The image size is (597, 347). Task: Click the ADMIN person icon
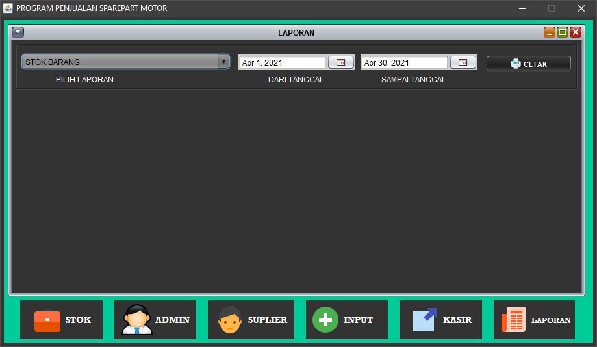click(x=137, y=320)
